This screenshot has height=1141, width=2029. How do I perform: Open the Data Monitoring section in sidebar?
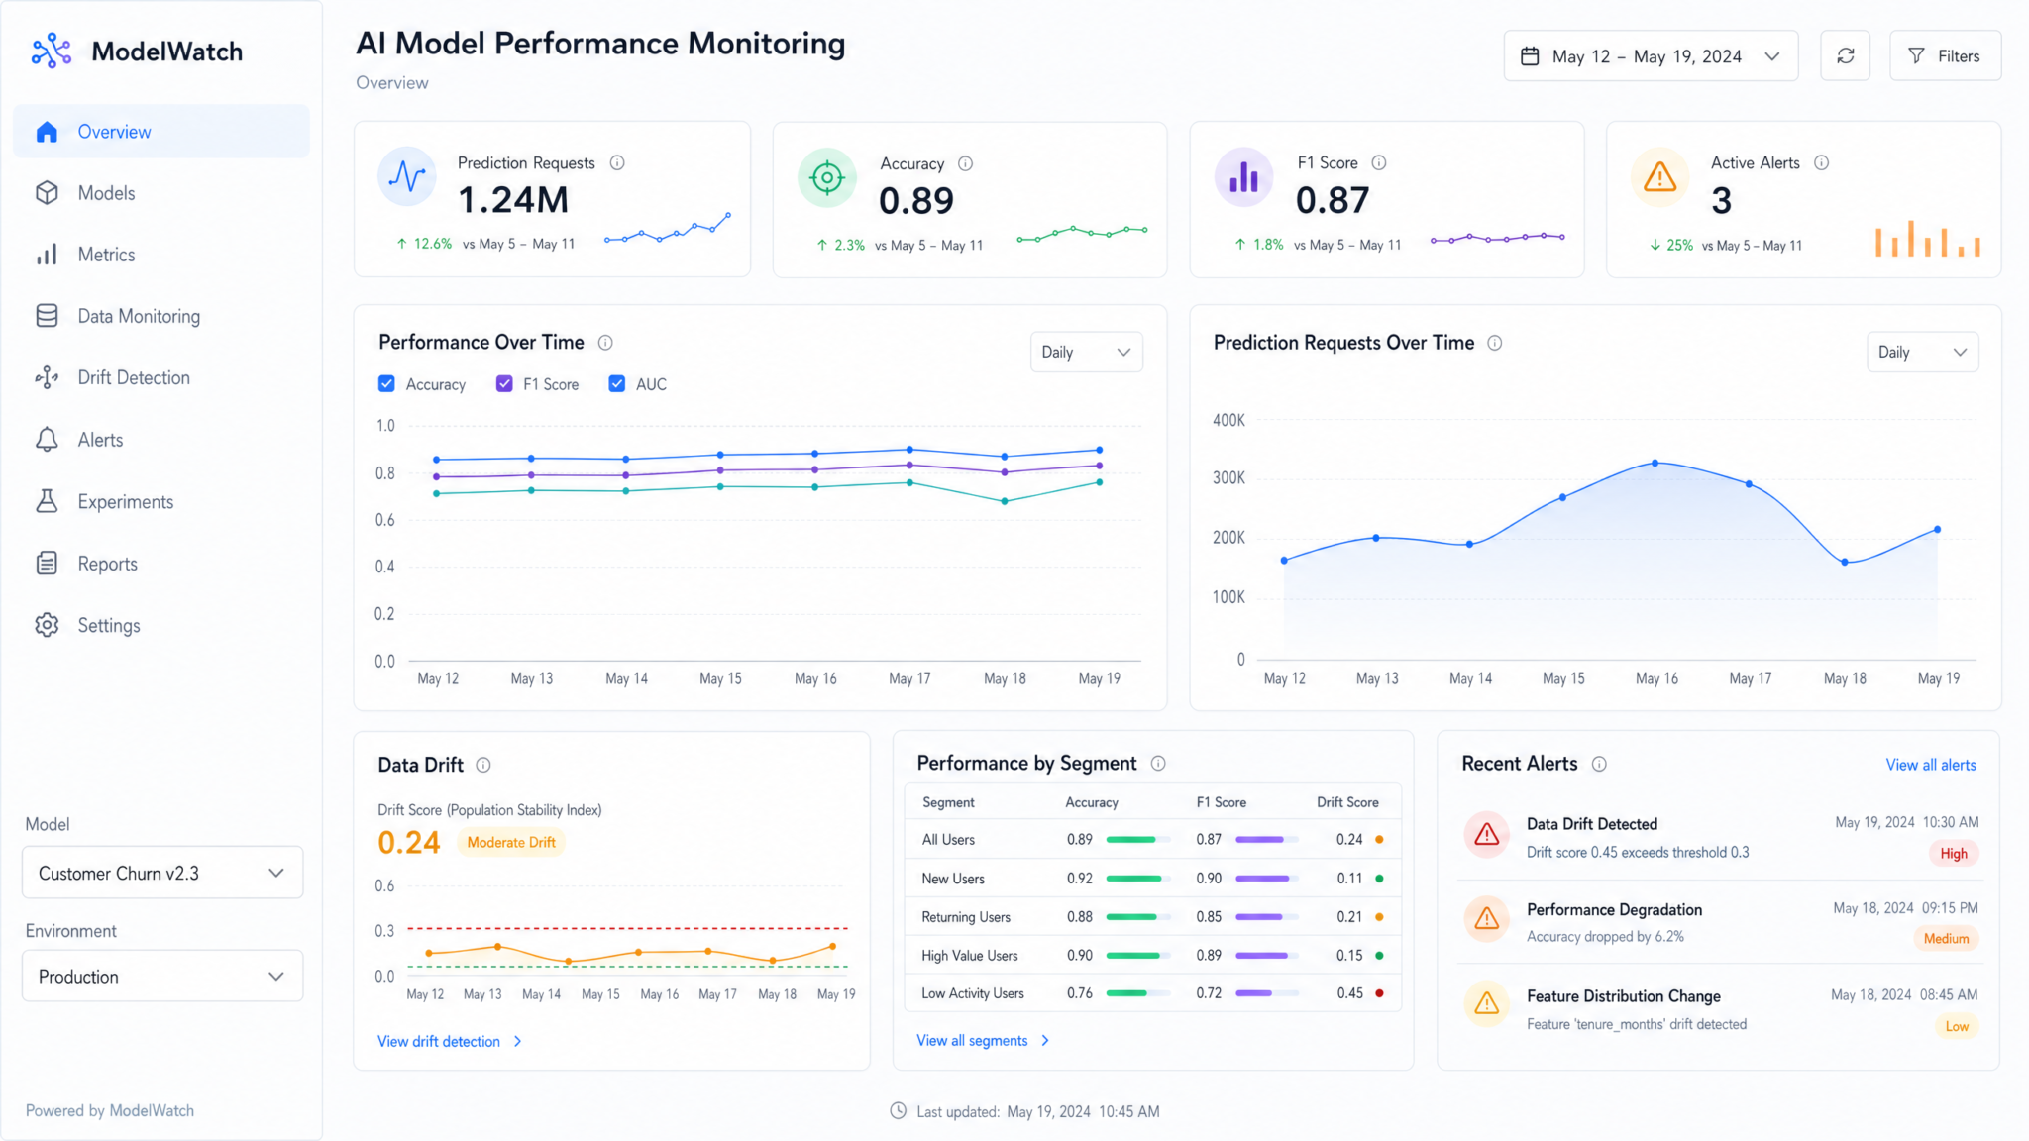click(x=161, y=316)
